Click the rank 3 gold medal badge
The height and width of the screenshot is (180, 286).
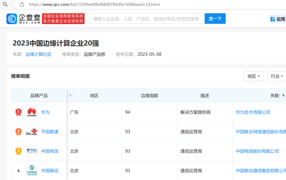point(19,151)
